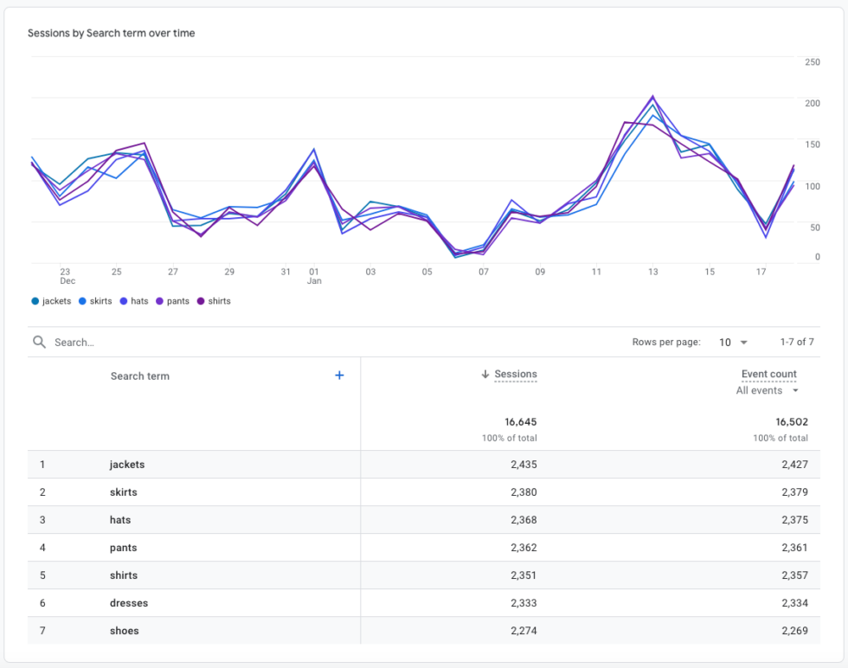Click the search magnifier icon above the table

pyautogui.click(x=39, y=341)
